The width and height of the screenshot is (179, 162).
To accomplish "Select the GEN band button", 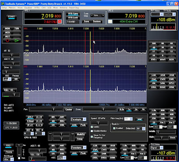I will point(171,59).
